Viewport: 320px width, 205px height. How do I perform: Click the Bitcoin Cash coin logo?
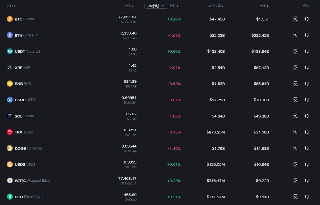coord(10,197)
